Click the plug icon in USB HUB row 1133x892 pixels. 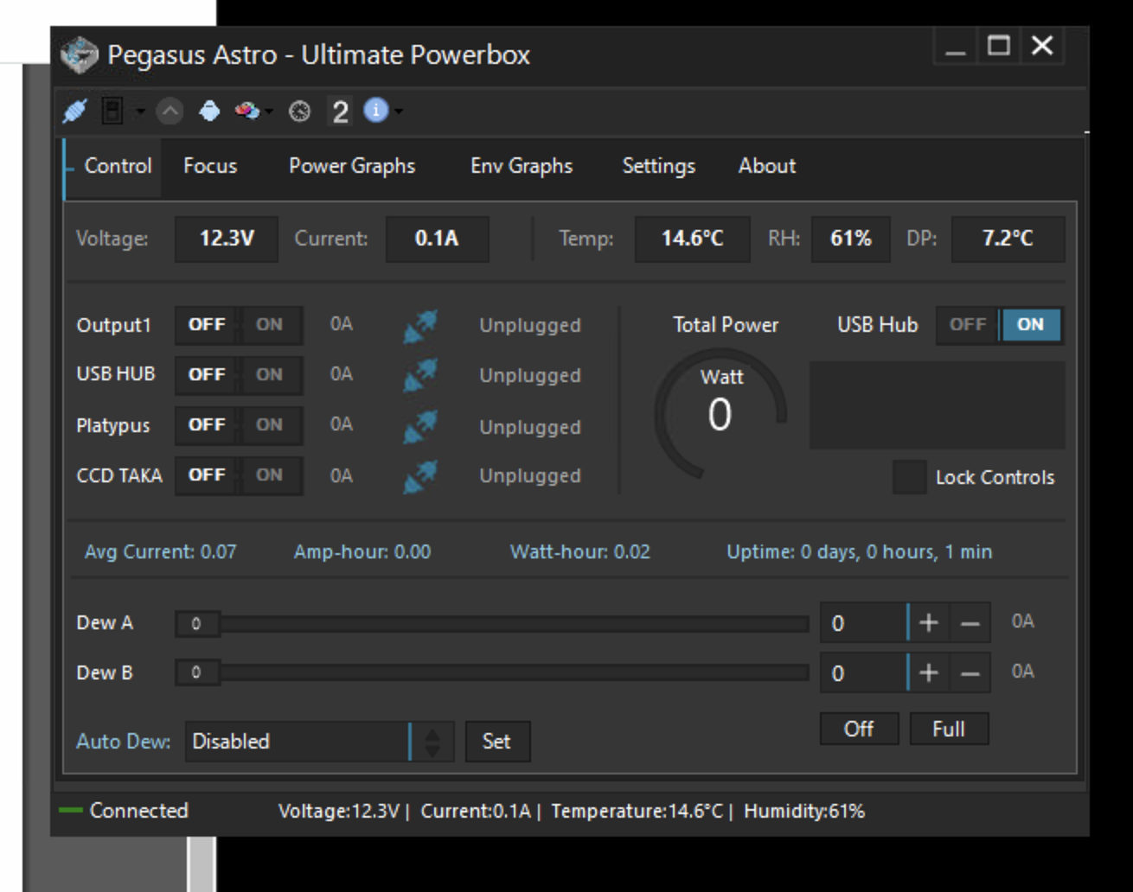(x=420, y=376)
